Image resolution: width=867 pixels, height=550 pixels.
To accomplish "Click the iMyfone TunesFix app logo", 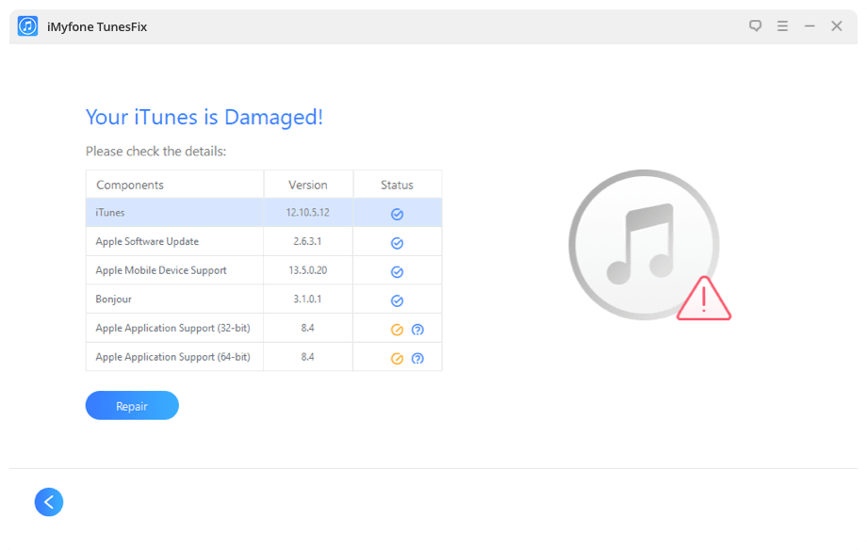I will [x=27, y=26].
